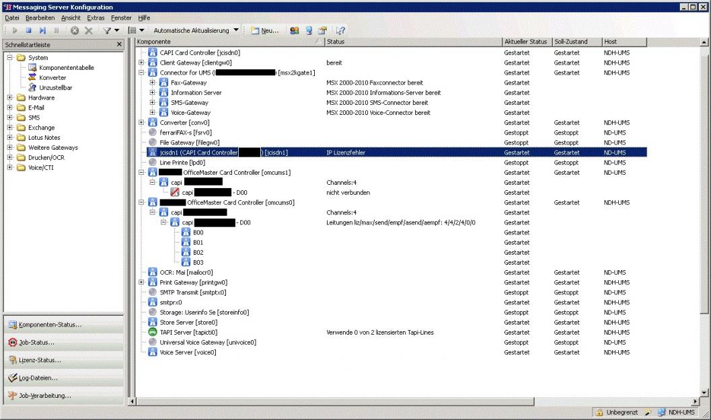Open the Bearbeiten menu
711x420 pixels.
[40, 17]
